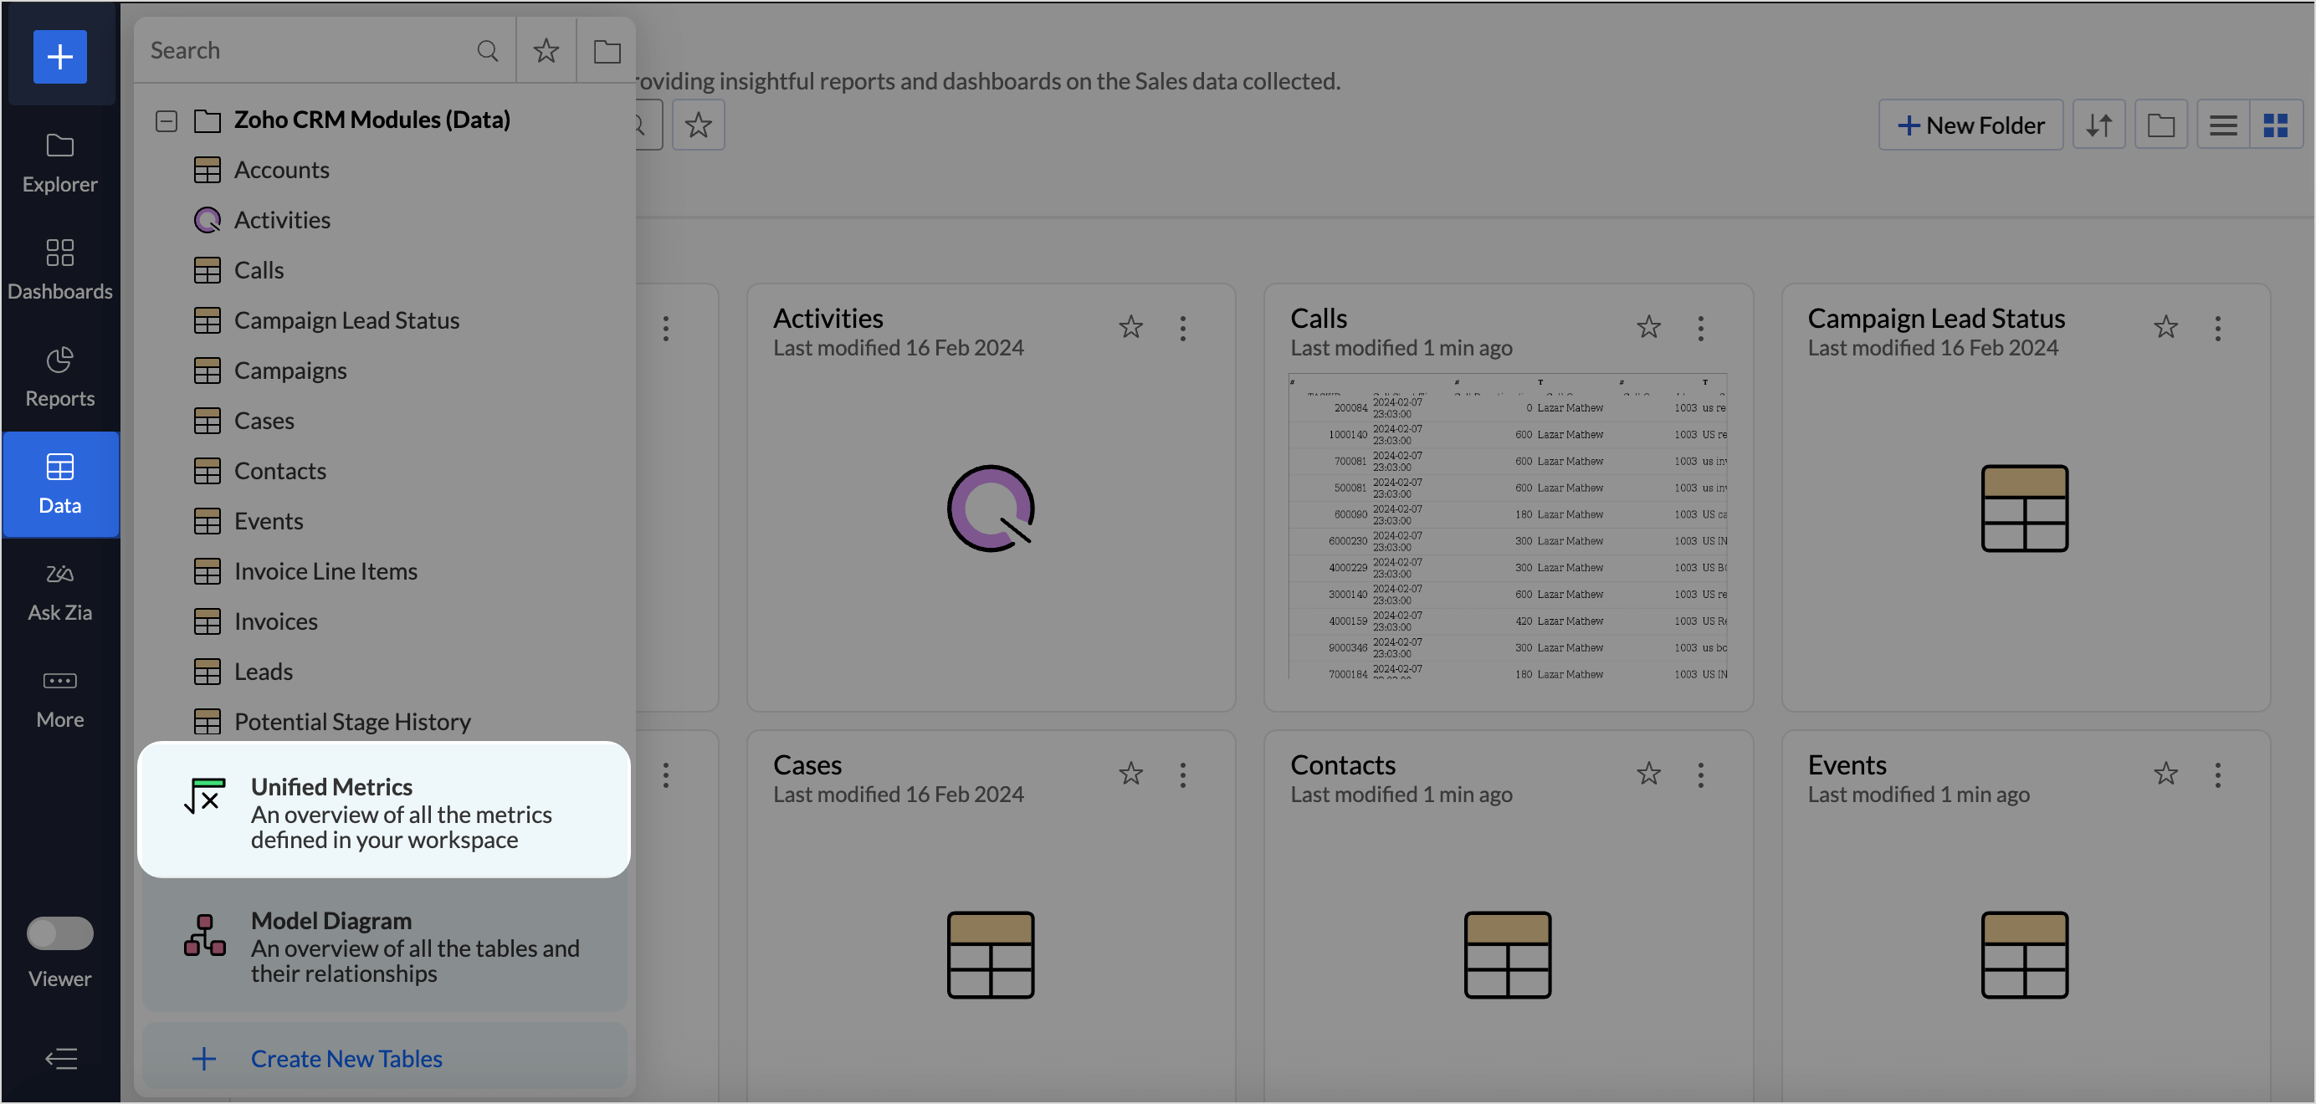Open Events card options menu
The image size is (2316, 1104).
(x=2218, y=776)
